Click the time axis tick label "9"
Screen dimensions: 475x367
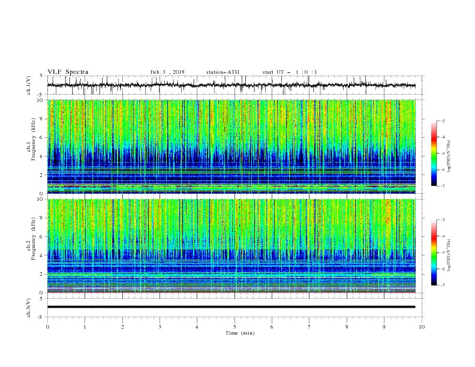(384, 327)
